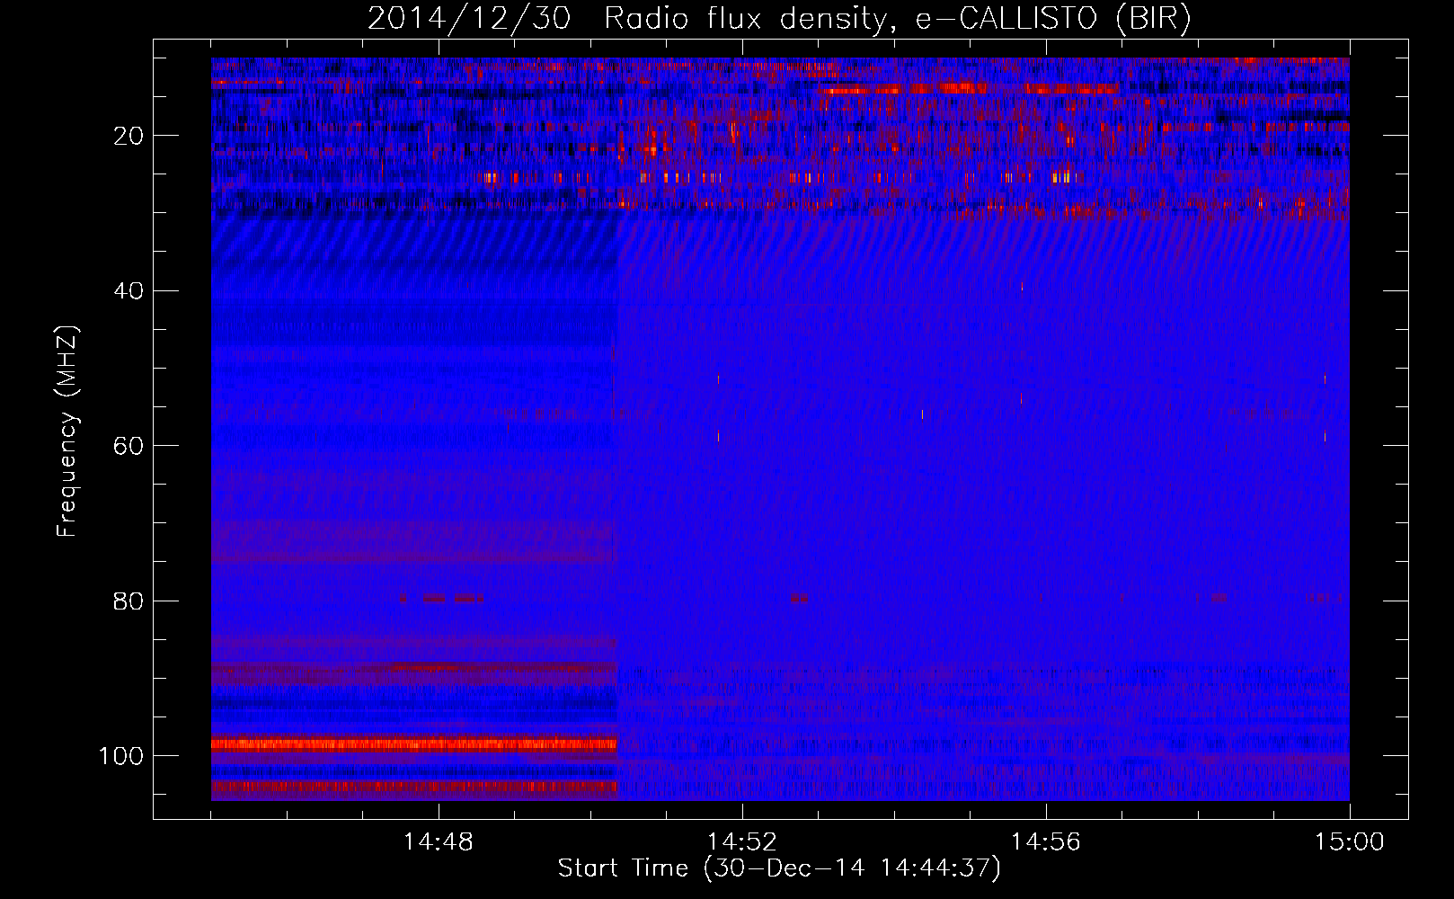Screen dimensions: 1454x899
Task: Click the 14:56 time axis label
Action: pos(1046,842)
